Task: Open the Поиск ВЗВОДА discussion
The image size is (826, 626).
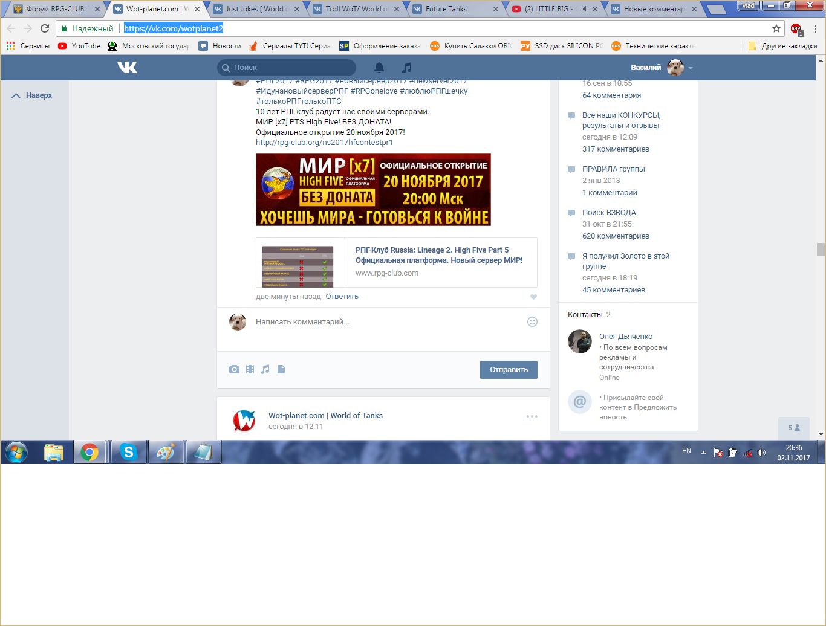Action: pyautogui.click(x=609, y=213)
